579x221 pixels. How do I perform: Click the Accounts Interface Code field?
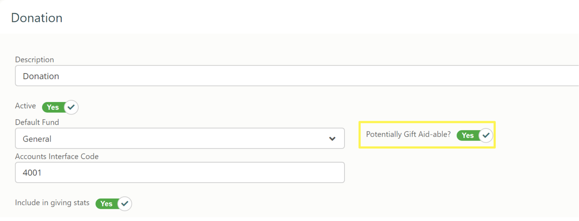coord(180,172)
